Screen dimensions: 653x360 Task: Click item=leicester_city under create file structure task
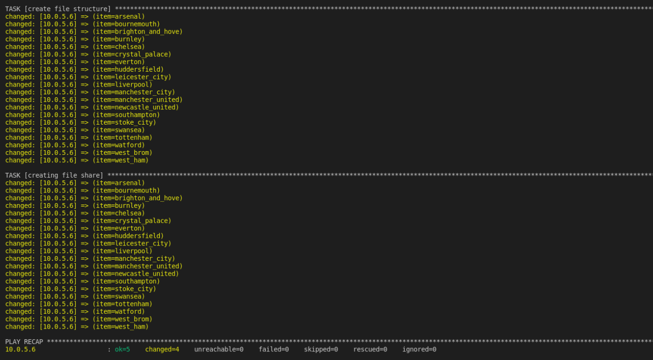tap(132, 77)
